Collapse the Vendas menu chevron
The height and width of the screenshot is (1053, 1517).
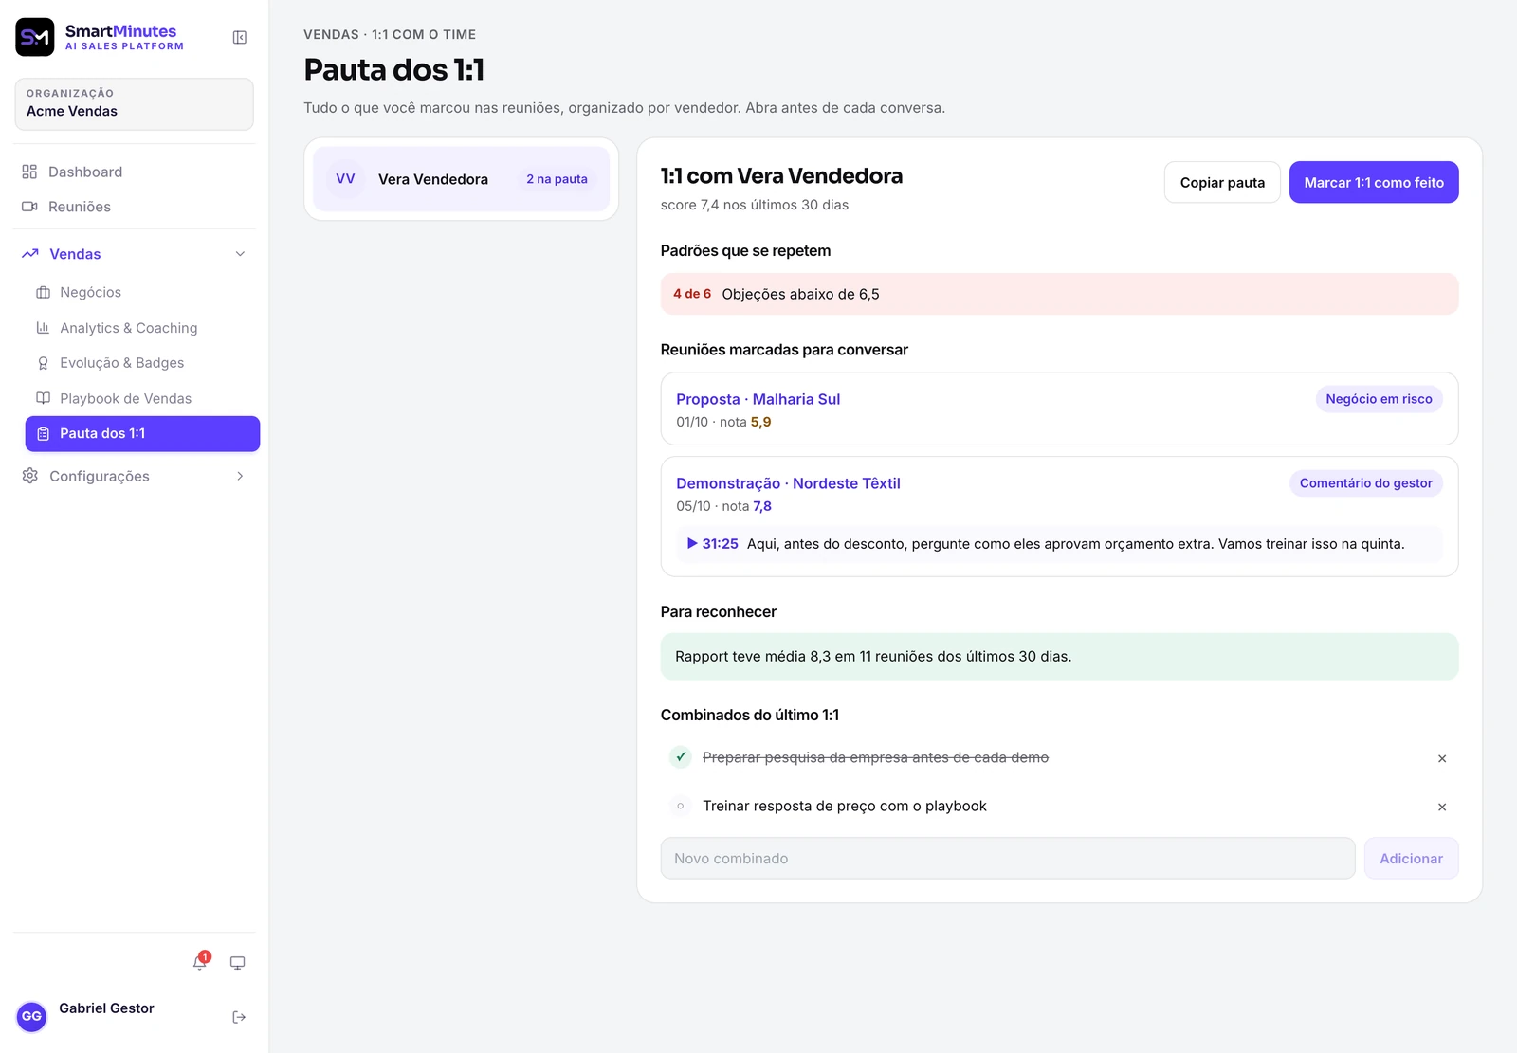(x=240, y=254)
